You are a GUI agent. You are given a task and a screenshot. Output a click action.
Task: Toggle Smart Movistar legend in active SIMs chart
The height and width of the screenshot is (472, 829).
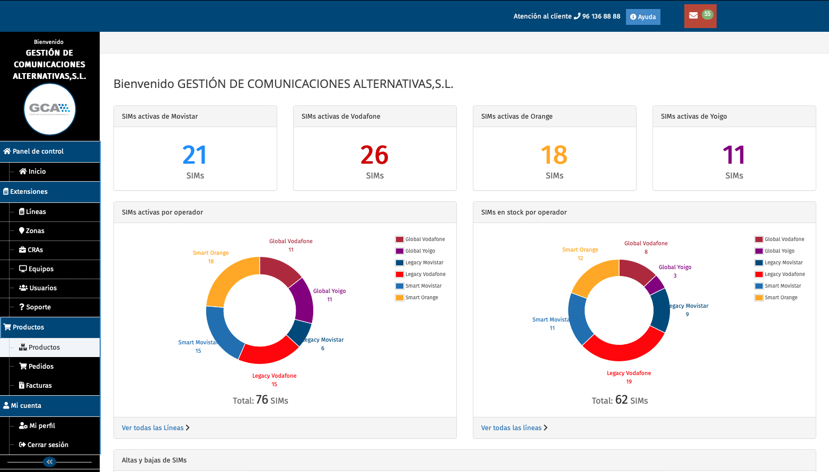(x=419, y=286)
